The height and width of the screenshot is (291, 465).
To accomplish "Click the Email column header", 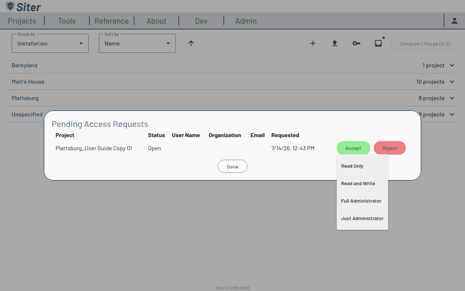I will (x=258, y=135).
